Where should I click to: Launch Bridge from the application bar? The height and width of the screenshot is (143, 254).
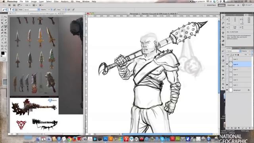(x=10, y=5)
